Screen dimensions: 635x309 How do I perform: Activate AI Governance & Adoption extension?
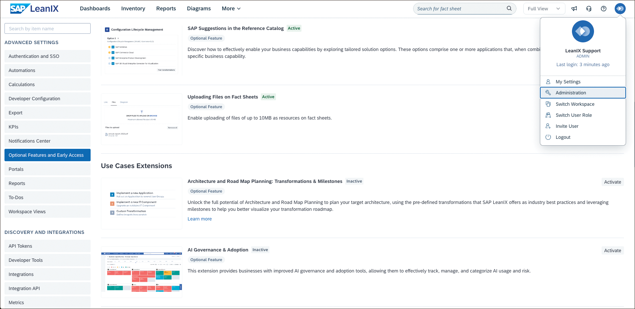pyautogui.click(x=613, y=250)
